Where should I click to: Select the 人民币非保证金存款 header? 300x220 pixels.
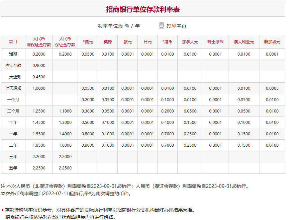coord(39,42)
